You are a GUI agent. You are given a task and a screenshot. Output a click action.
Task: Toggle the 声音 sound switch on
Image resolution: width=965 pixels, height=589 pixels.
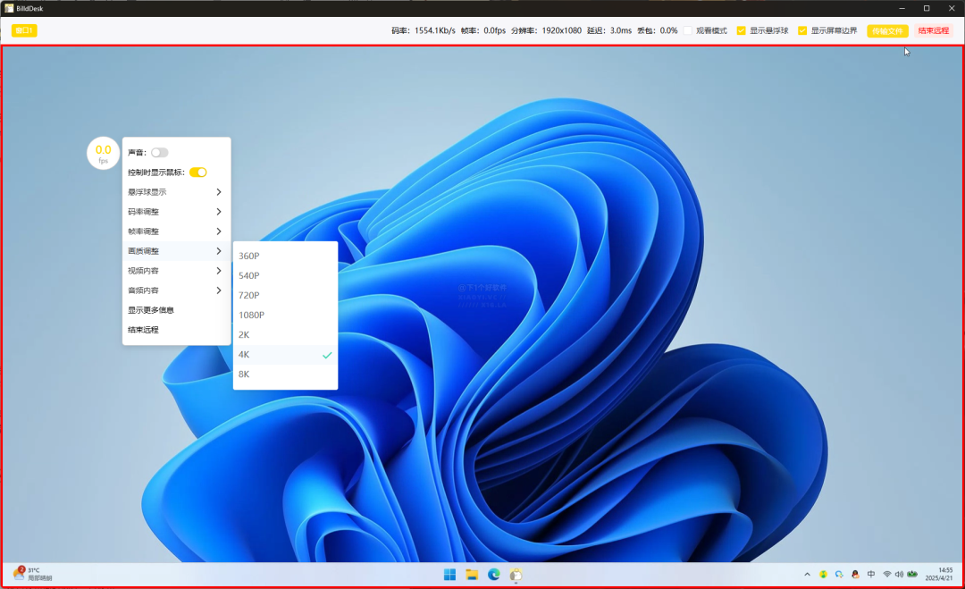tap(159, 153)
